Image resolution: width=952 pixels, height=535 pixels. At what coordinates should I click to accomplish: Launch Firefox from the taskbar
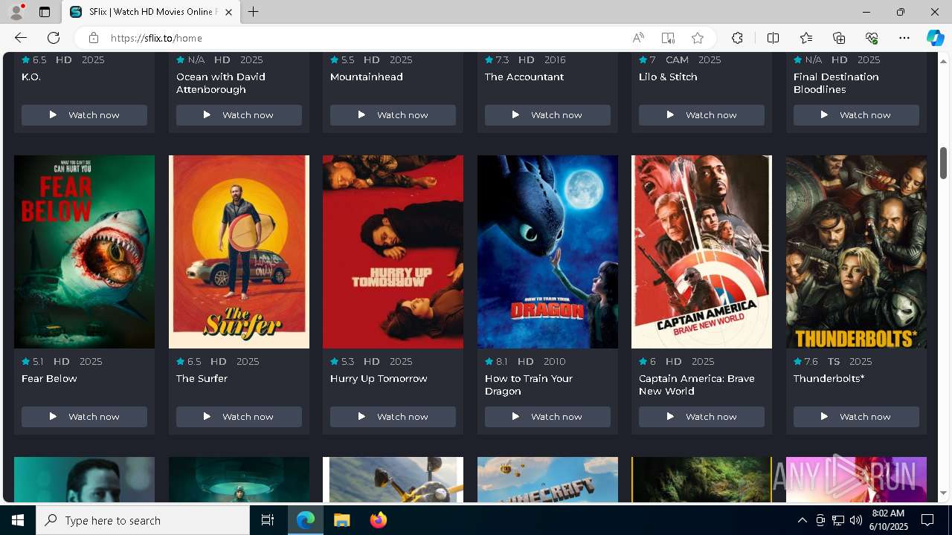click(378, 520)
